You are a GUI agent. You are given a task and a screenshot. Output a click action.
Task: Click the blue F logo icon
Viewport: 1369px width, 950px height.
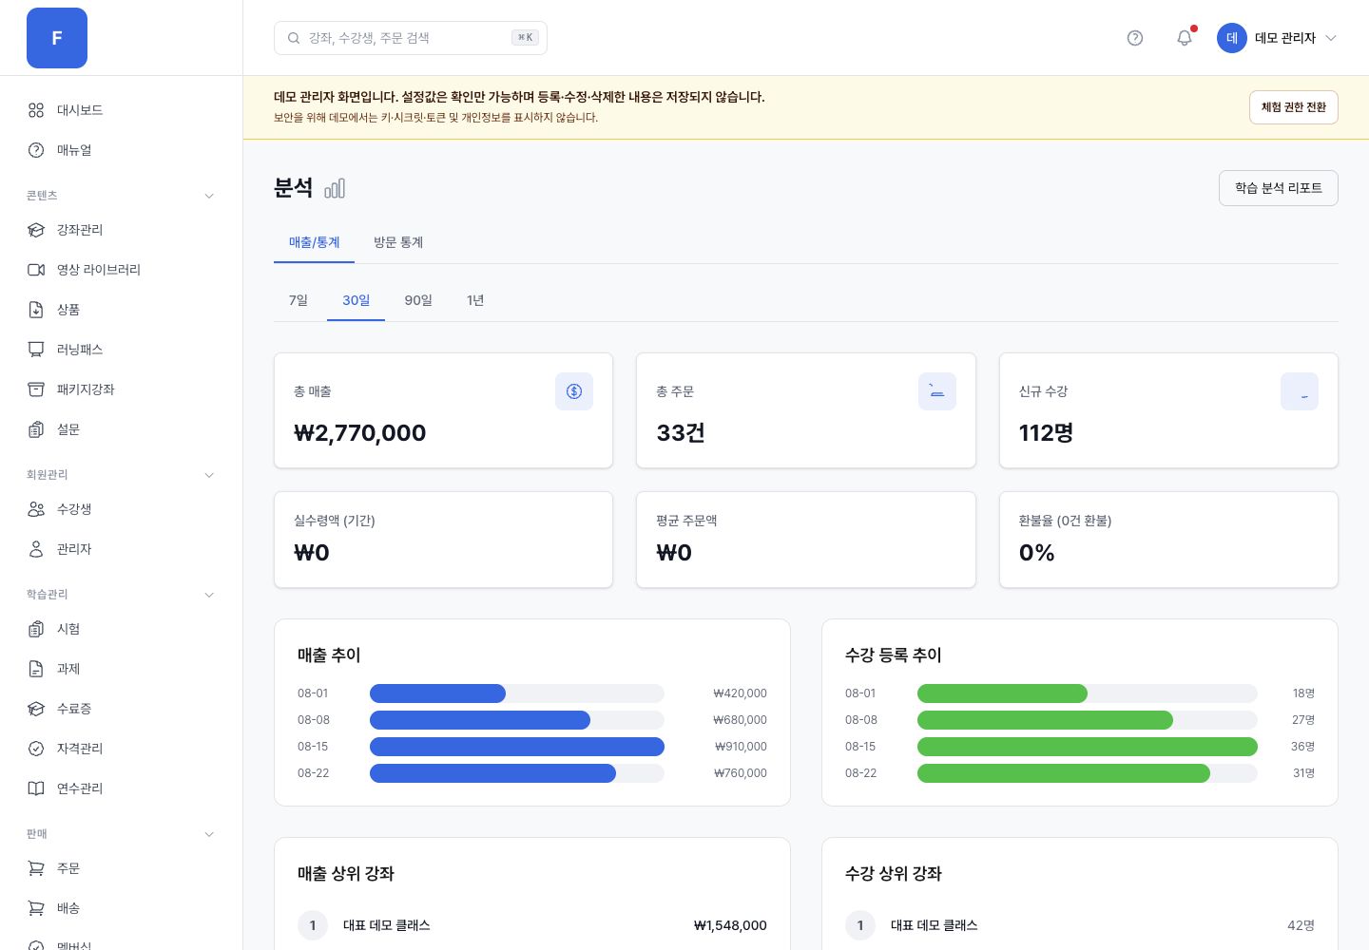point(57,38)
